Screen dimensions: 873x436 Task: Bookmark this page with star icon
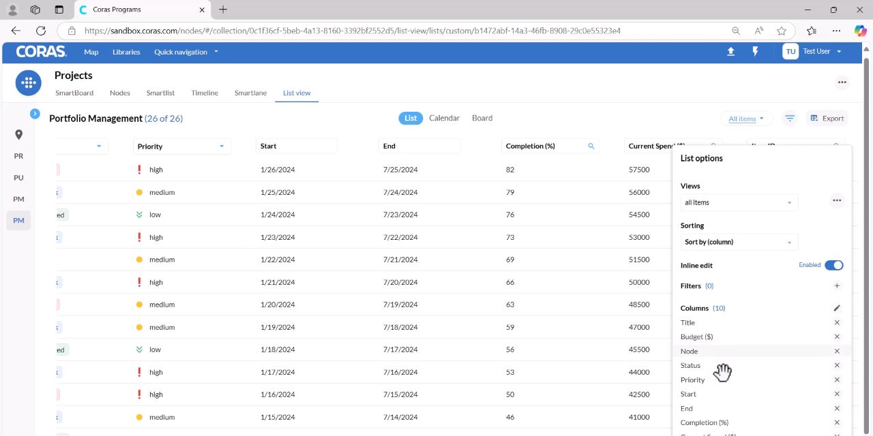pyautogui.click(x=782, y=31)
